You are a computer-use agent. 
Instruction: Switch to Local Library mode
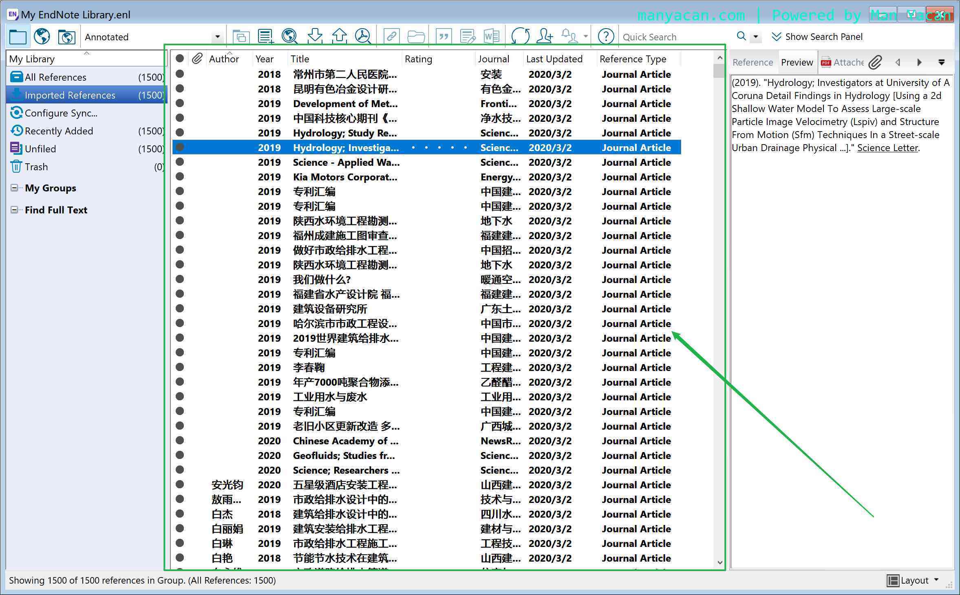tap(18, 37)
